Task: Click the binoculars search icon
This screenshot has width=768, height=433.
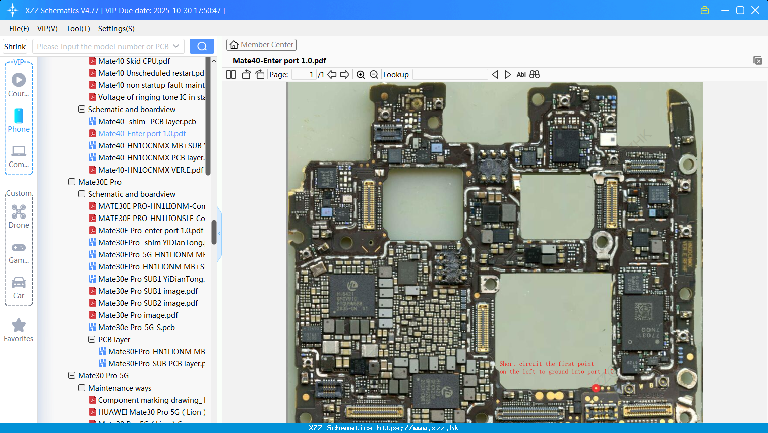Action: (x=535, y=74)
